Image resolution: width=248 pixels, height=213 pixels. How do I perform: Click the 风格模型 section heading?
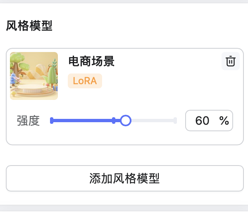[x=29, y=26]
